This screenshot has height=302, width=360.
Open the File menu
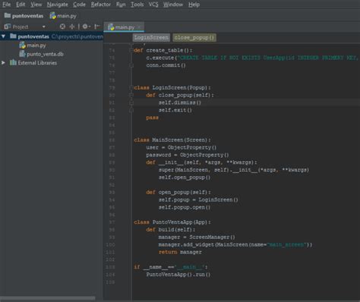click(x=7, y=5)
